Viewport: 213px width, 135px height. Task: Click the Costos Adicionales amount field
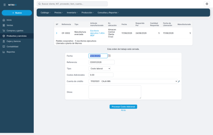coord(101,75)
